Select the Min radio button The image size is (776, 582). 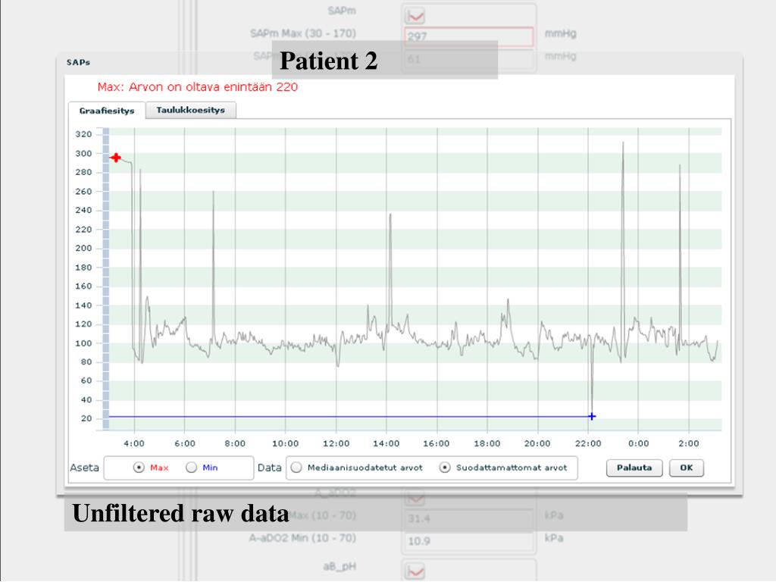(x=192, y=467)
